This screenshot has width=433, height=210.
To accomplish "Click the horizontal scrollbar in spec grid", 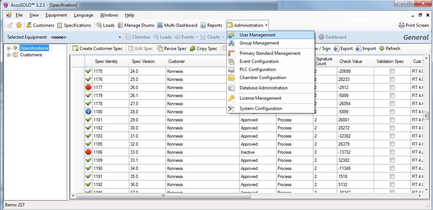I will pyautogui.click(x=163, y=196).
